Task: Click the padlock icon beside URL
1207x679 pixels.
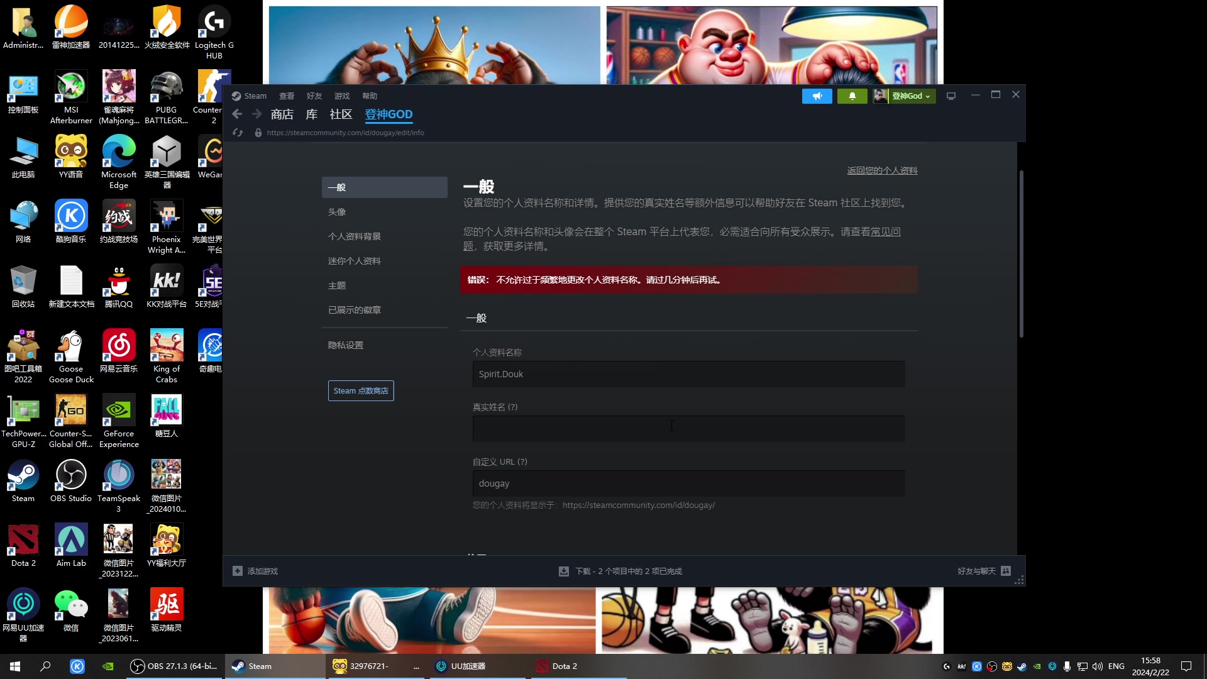Action: point(258,133)
